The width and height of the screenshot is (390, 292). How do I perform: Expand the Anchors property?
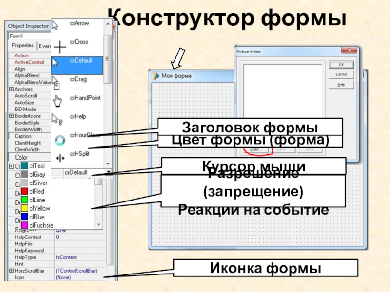(11, 89)
